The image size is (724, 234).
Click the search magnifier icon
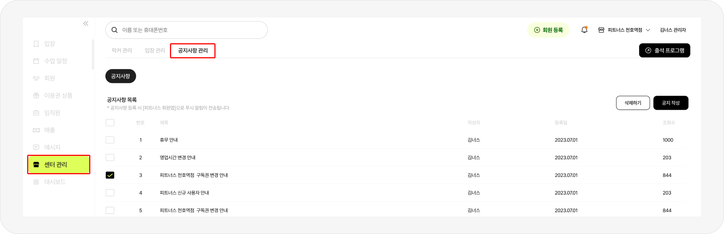(x=115, y=30)
